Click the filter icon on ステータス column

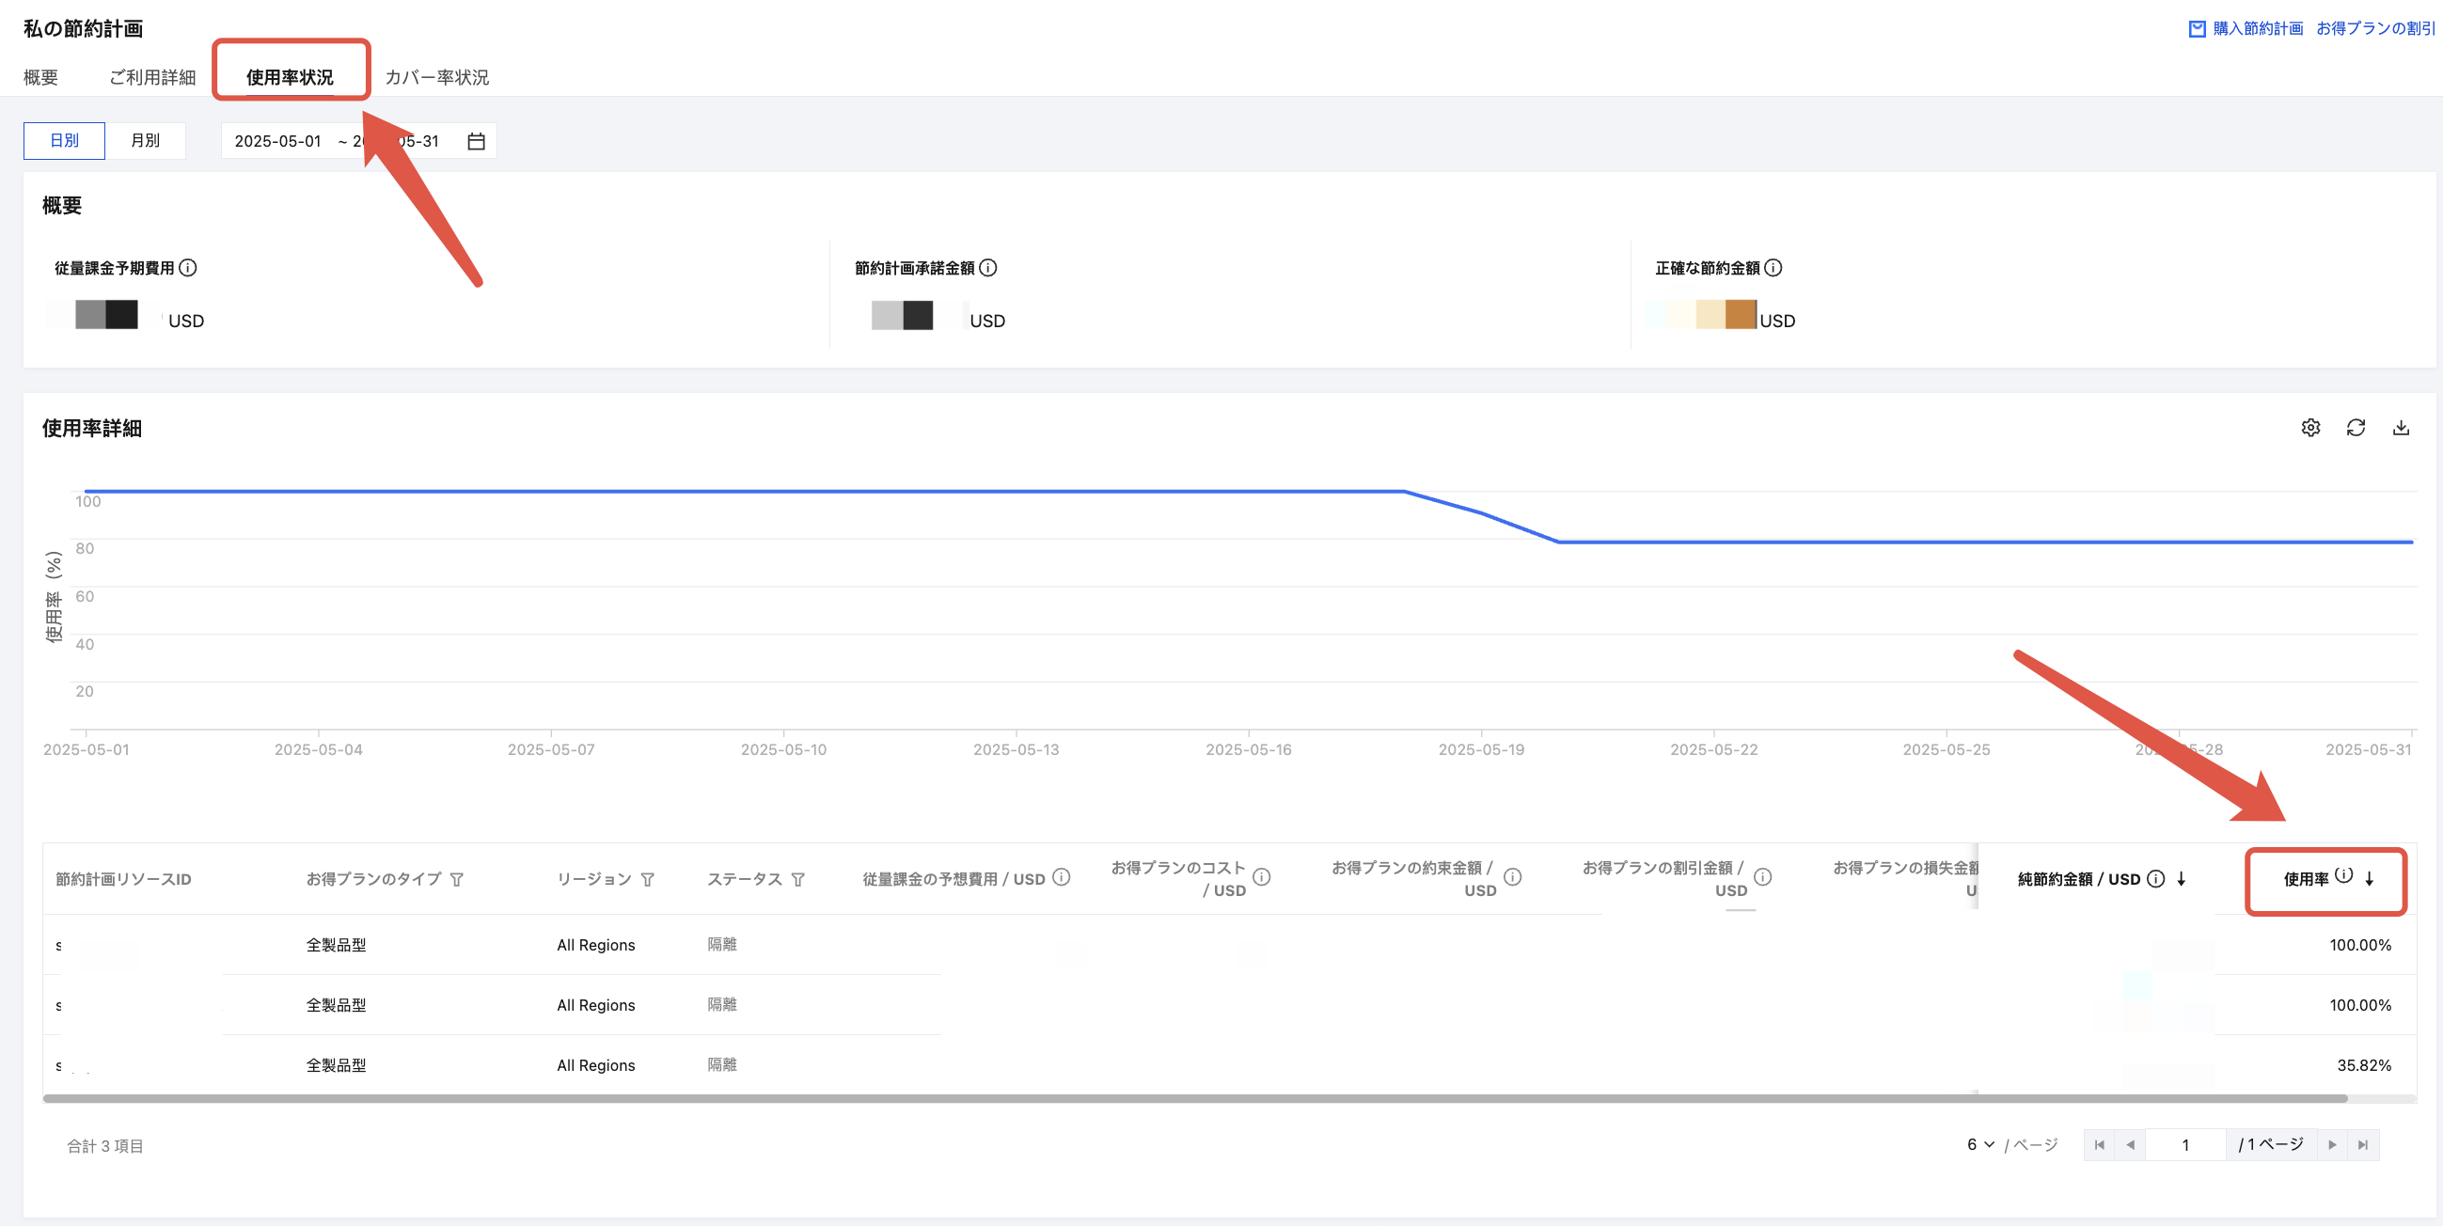[x=797, y=880]
